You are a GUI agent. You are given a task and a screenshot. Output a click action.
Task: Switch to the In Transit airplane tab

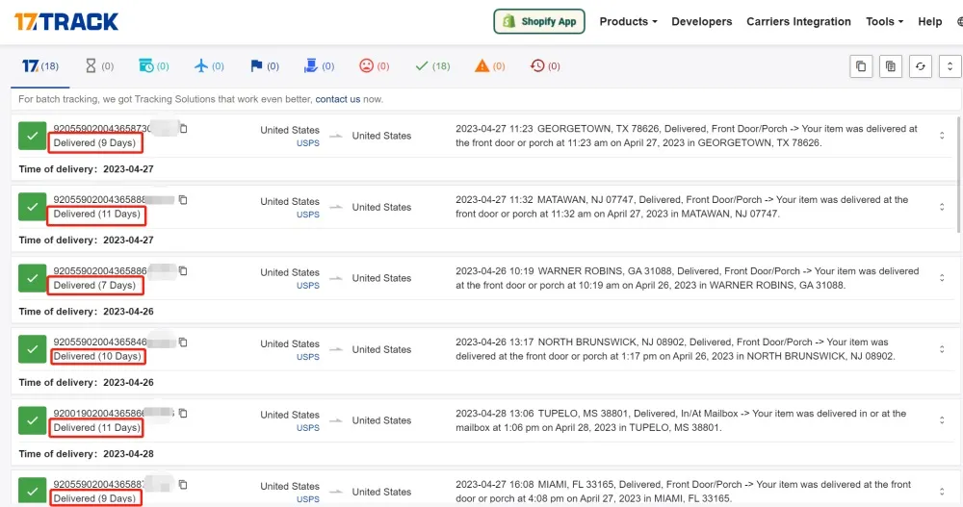[x=208, y=66]
